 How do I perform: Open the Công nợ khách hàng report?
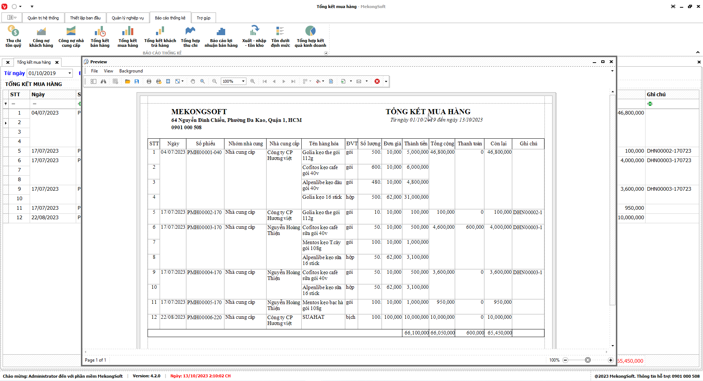41,36
